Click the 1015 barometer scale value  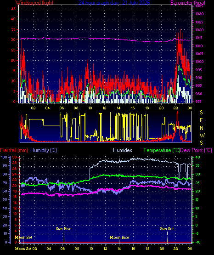click(x=199, y=38)
